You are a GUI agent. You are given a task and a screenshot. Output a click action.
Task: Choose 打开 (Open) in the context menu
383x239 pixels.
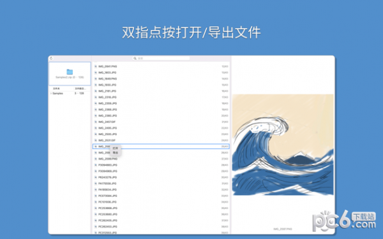click(116, 148)
